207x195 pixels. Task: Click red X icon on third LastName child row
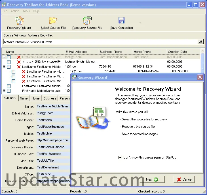24,81
